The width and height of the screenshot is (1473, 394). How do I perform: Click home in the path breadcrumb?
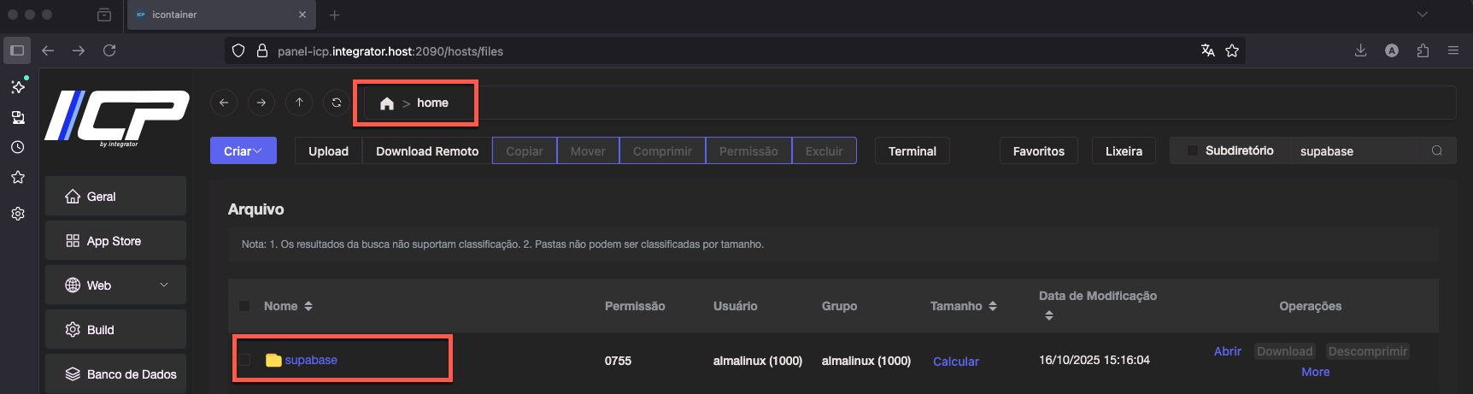[x=432, y=103]
